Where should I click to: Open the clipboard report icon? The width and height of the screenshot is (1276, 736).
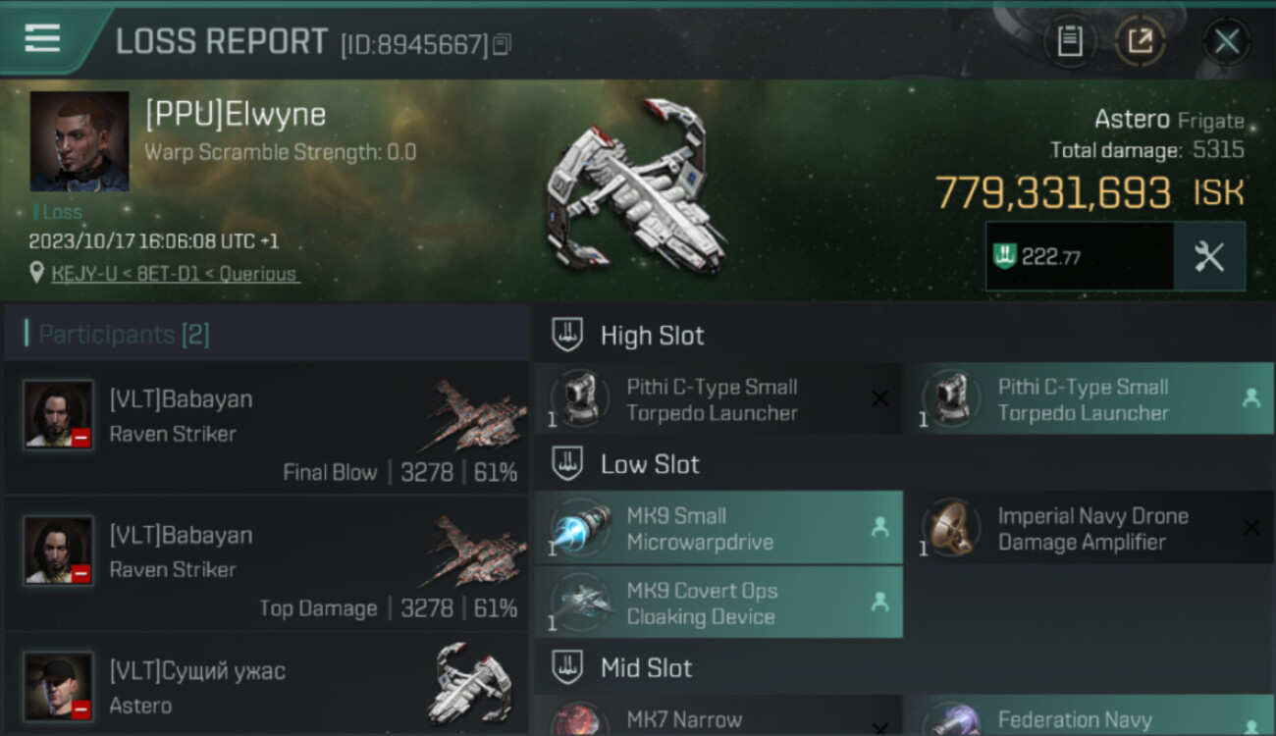click(1069, 41)
